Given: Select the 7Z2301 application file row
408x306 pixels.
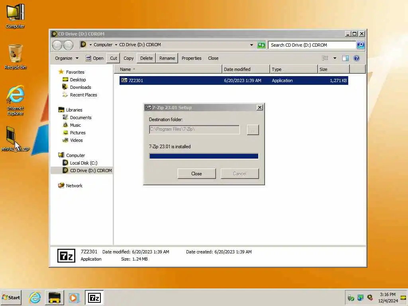Looking at the screenshot, I should click(233, 80).
